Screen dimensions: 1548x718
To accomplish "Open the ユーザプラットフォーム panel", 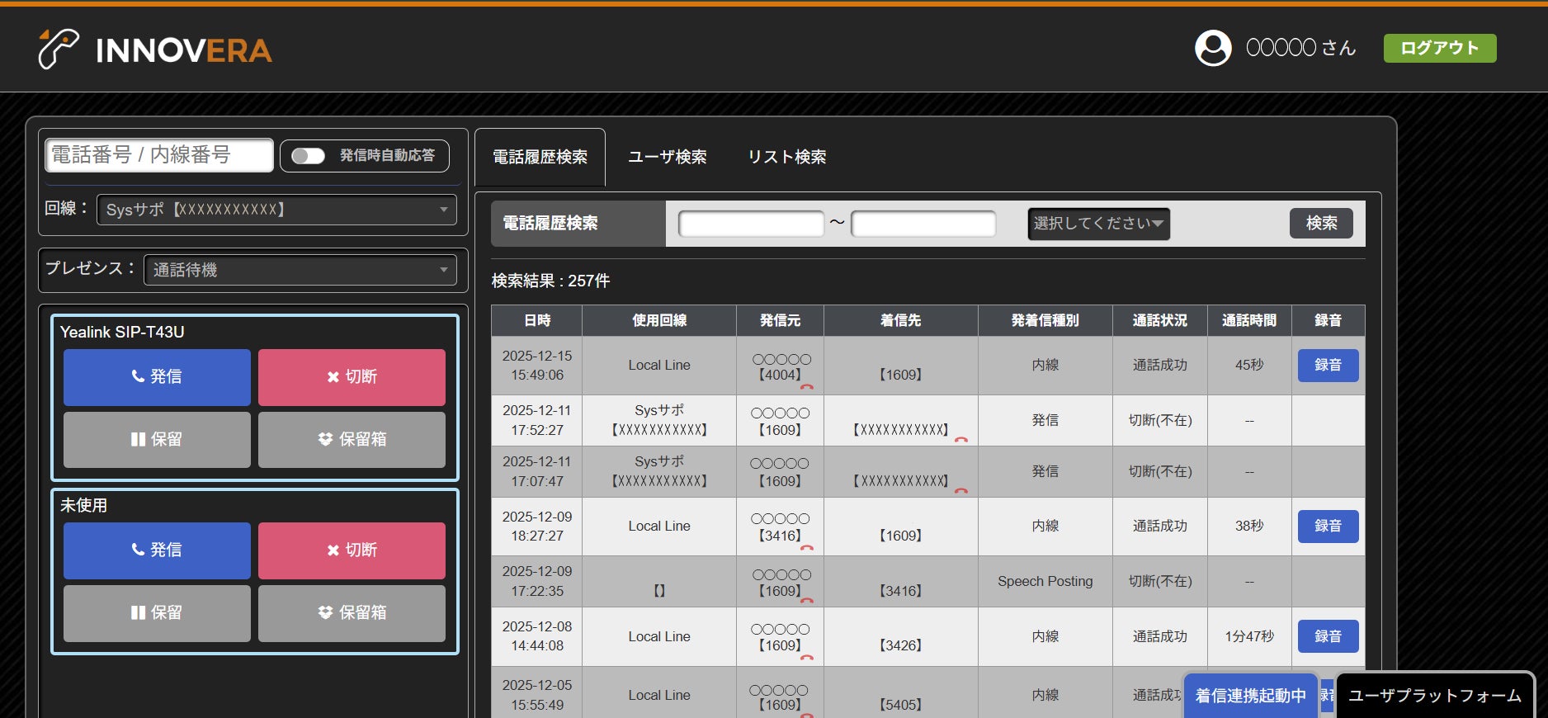I will (1434, 696).
